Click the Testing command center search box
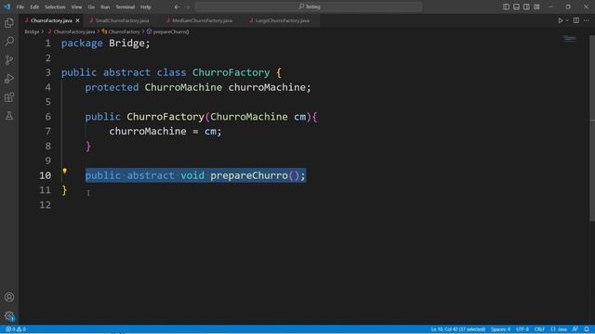The image size is (595, 334). [x=309, y=6]
